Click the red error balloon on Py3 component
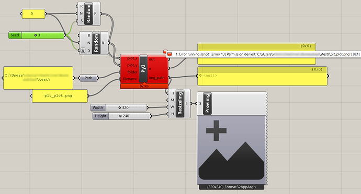 tap(165, 52)
